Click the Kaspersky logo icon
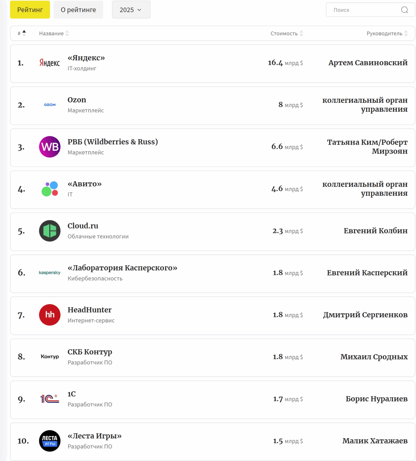The height and width of the screenshot is (461, 416). click(50, 273)
